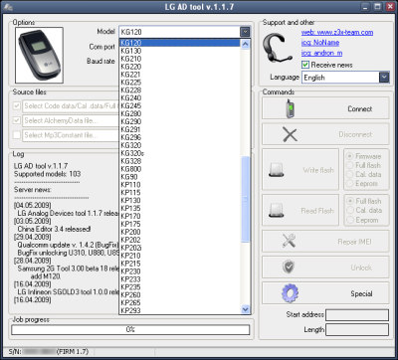Viewport: 398px width, 360px height.
Task: Pick KP260 in the dropdown list
Action: [x=179, y=294]
